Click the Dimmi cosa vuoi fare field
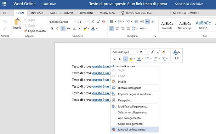This screenshot has height=134, width=216. (139, 13)
